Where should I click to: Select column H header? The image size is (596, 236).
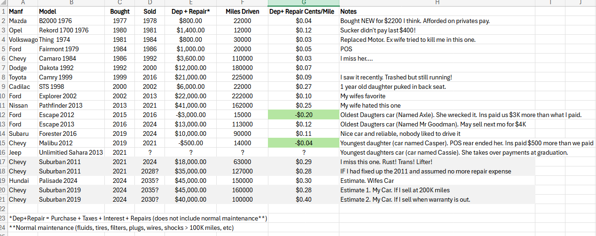click(437, 3)
